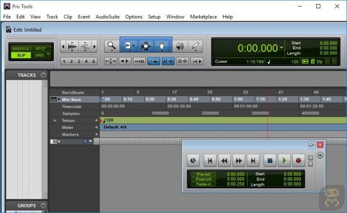The height and width of the screenshot is (213, 347).
Task: Select the Scrubber speaker tool
Action: [180, 46]
